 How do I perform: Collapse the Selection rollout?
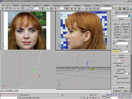121,57
